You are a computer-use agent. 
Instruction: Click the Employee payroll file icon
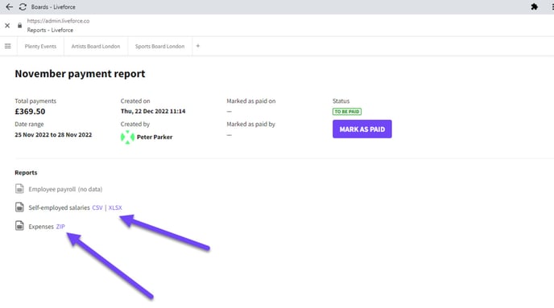[19, 189]
